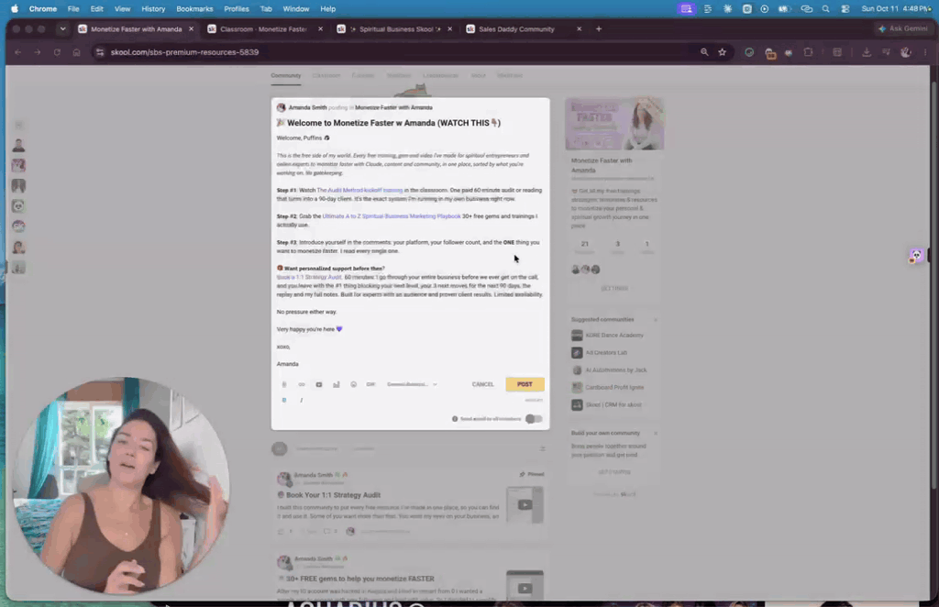The height and width of the screenshot is (607, 939).
Task: Toggle send email to all members
Action: pyautogui.click(x=534, y=419)
